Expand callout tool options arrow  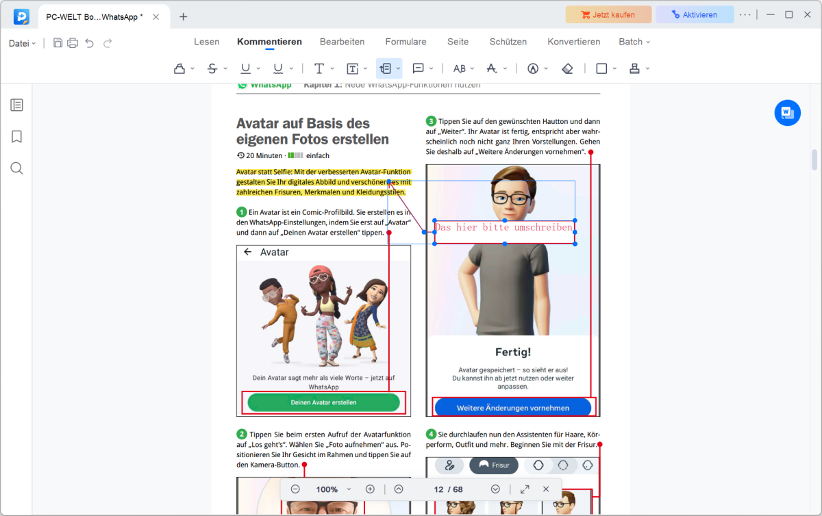[x=398, y=68]
